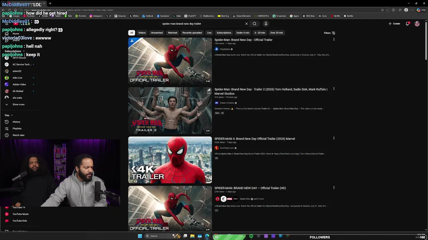Image resolution: width=428 pixels, height=240 pixels.
Task: Toggle the Recently uploaded filter chip
Action: pos(192,33)
